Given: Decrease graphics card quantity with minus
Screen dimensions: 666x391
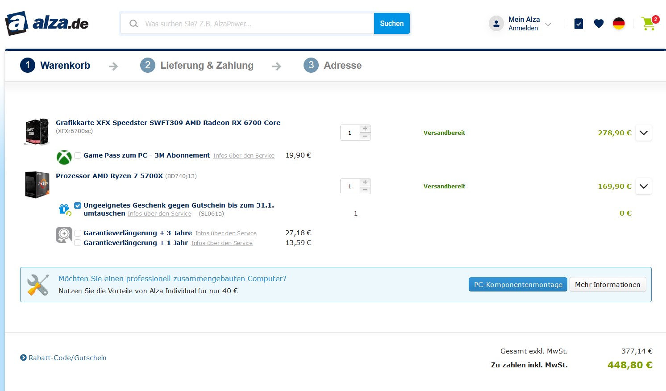Looking at the screenshot, I should coord(365,137).
